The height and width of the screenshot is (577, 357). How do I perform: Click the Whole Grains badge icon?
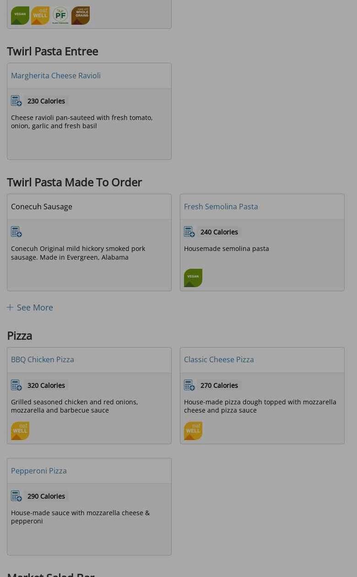point(81,16)
